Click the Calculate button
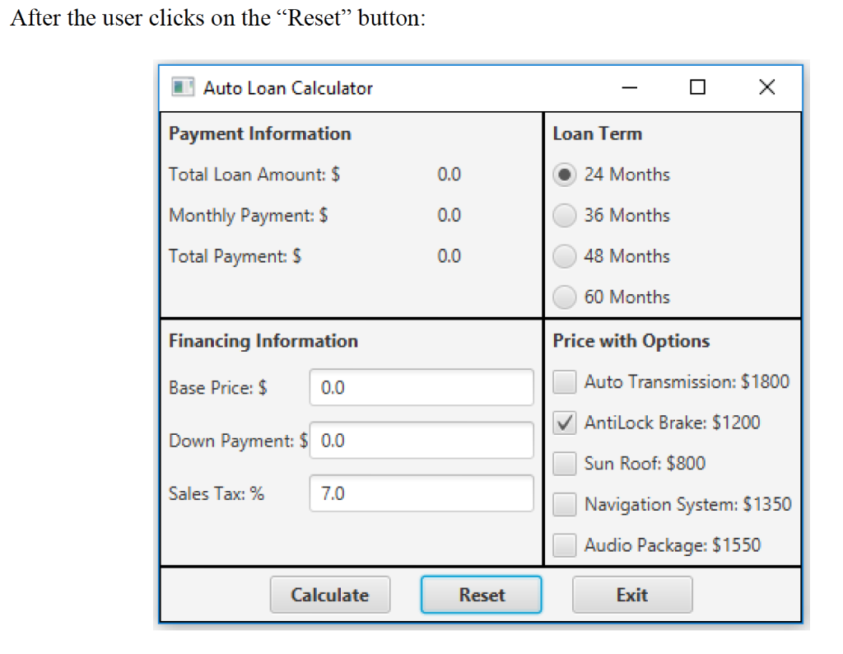Screen dimensions: 843x654 point(329,594)
